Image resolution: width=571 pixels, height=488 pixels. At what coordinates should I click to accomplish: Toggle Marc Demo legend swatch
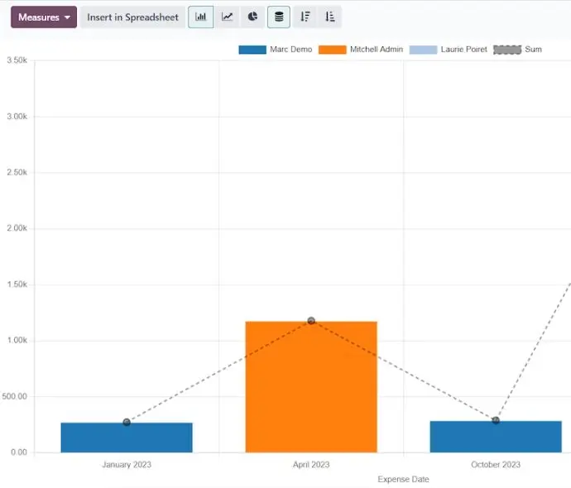point(252,50)
